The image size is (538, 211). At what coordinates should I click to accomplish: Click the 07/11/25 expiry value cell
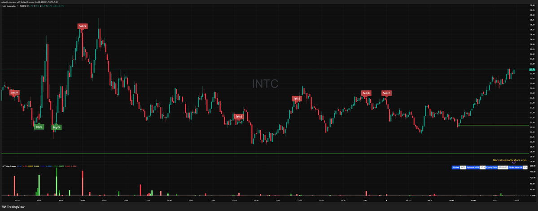tap(503, 167)
